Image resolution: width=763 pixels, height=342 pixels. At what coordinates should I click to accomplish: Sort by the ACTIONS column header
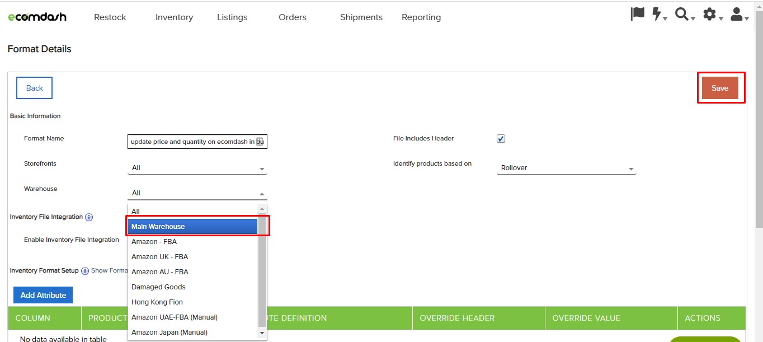(712, 318)
